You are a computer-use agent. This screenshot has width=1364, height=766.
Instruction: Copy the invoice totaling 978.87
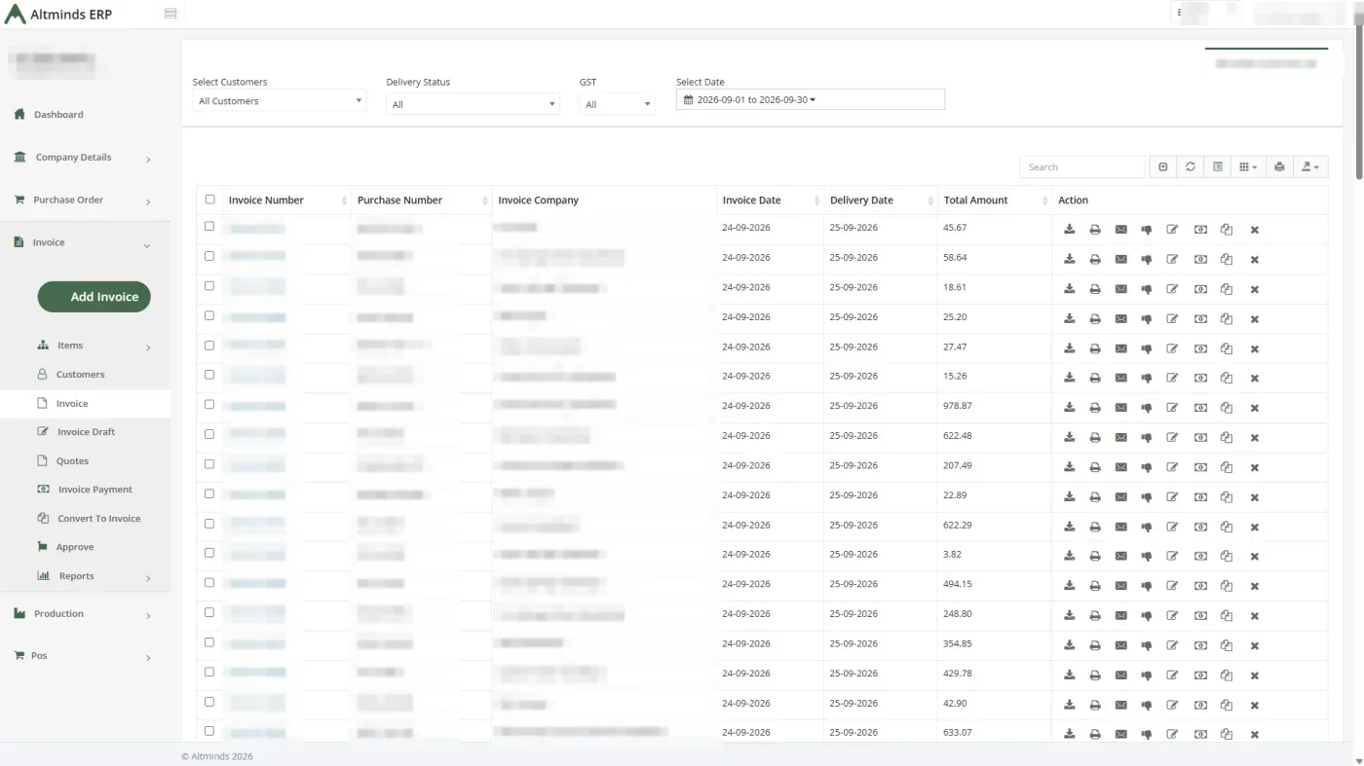pos(1227,408)
